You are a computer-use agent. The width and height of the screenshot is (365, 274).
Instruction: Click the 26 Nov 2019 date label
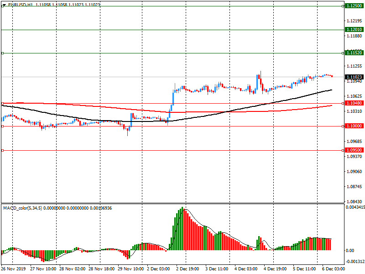point(13,269)
